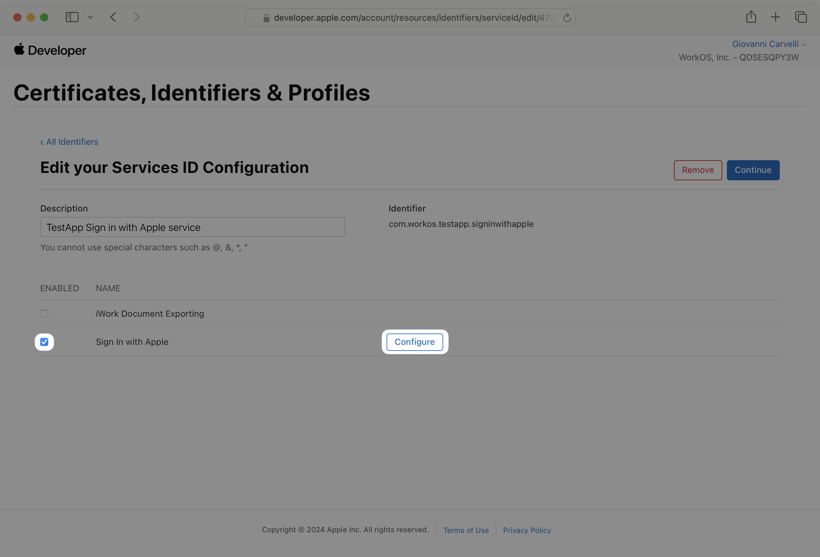
Task: Click the All Identifiers breadcrumb link
Action: pos(70,141)
